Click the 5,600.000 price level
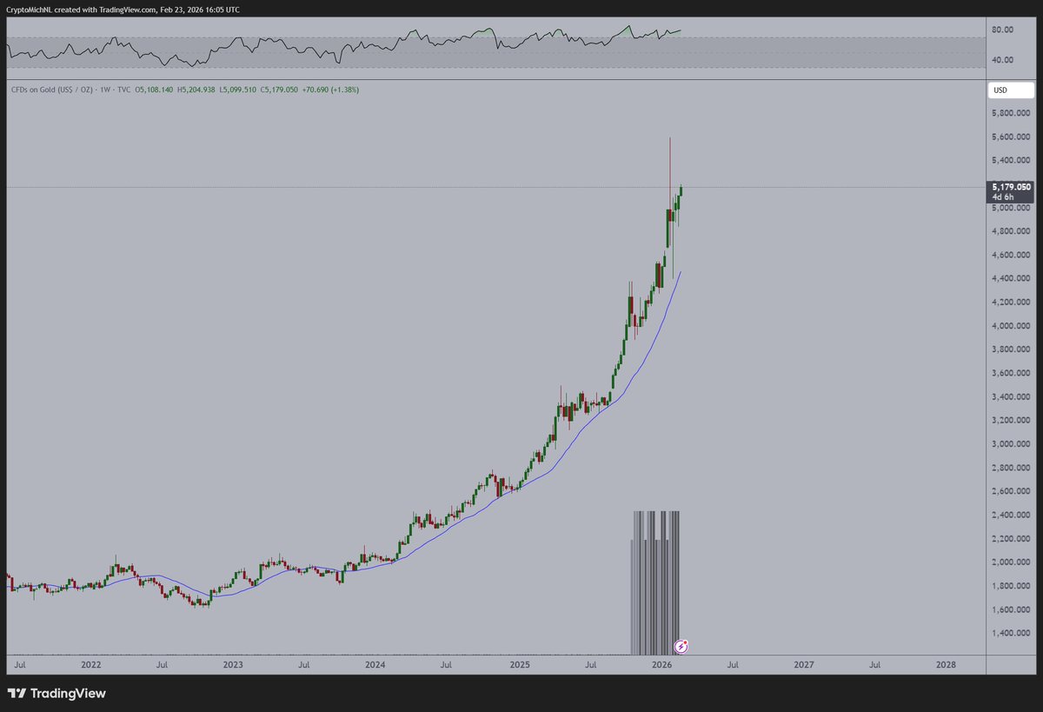 (1011, 136)
